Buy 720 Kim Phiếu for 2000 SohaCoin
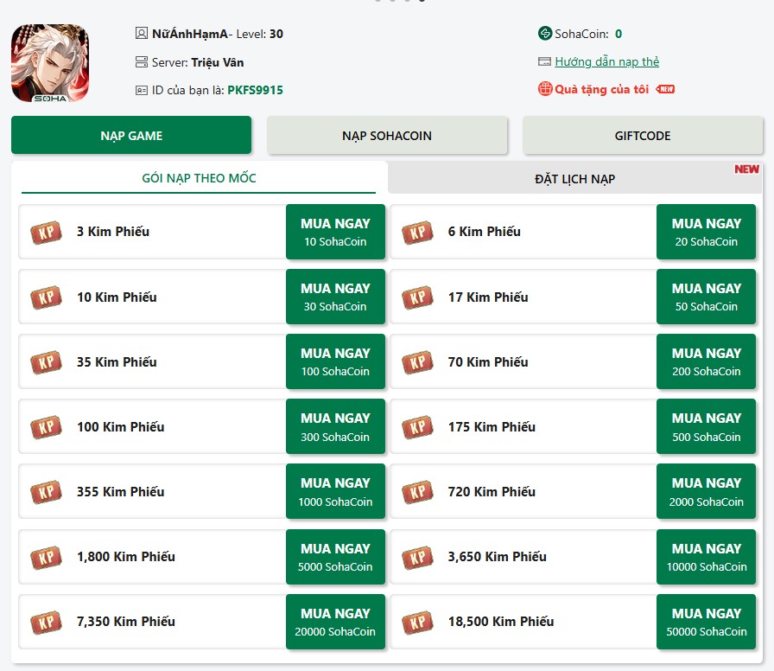This screenshot has height=671, width=774. point(706,491)
